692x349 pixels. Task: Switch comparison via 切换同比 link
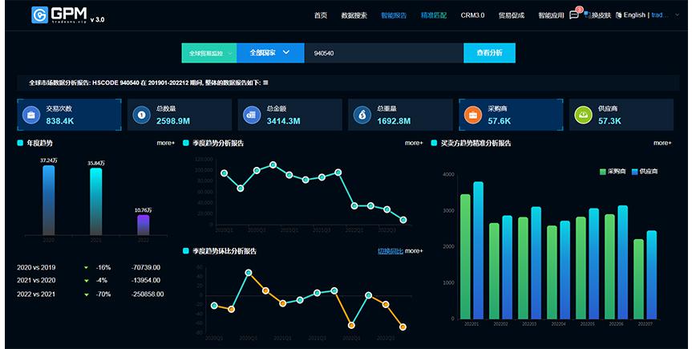pyautogui.click(x=390, y=251)
